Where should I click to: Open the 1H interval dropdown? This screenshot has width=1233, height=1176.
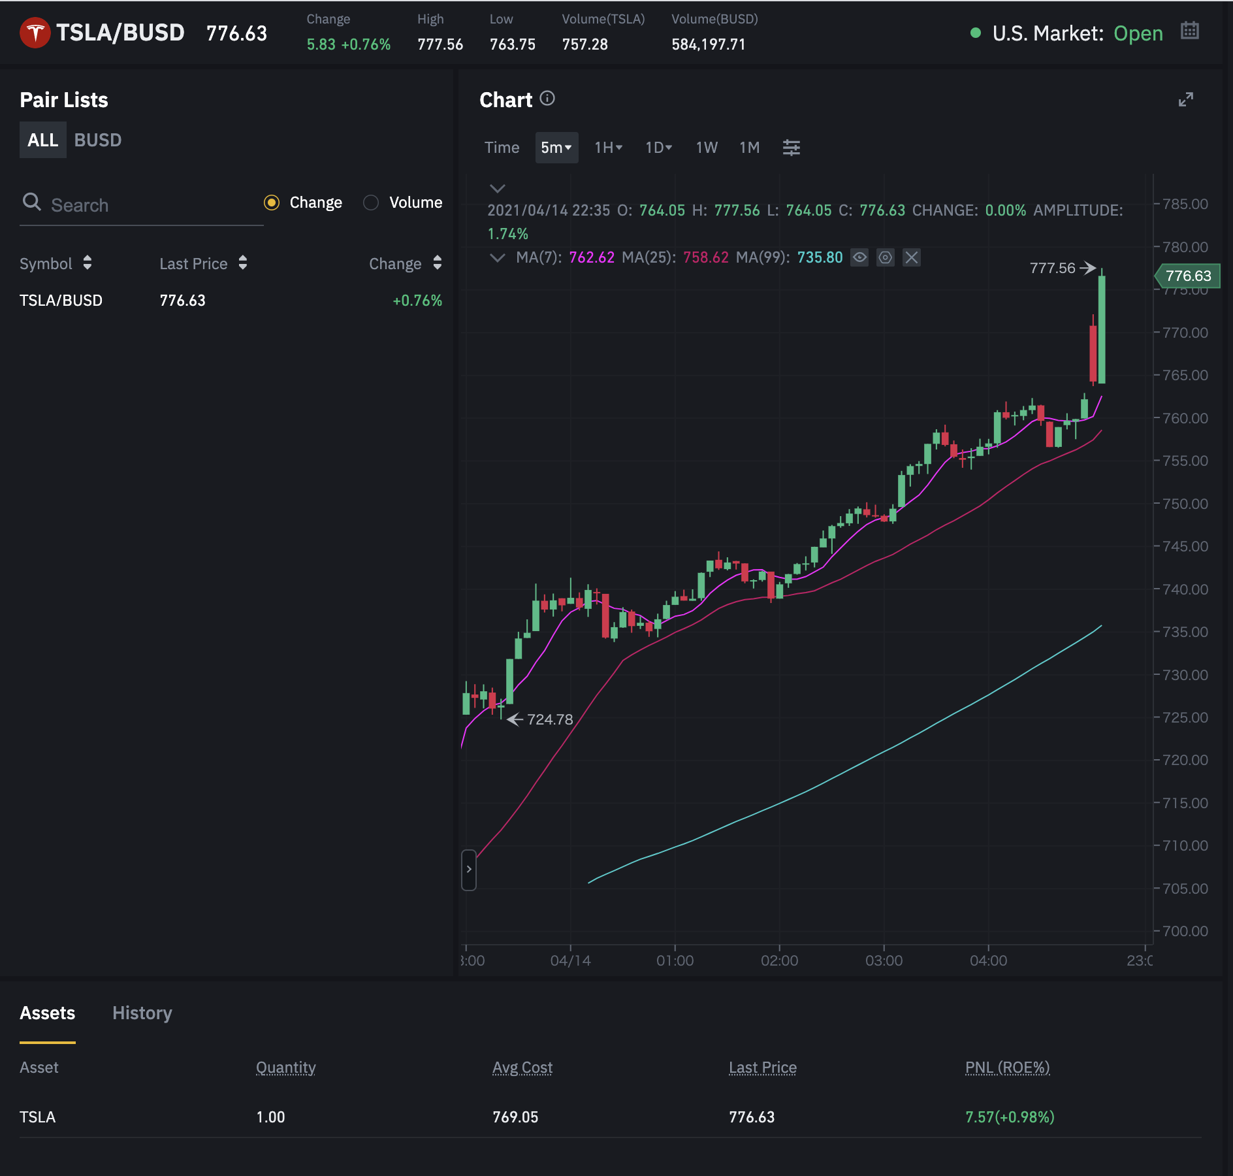tap(609, 148)
